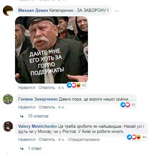Image resolution: width=157 pixels, height=154 pixels.
Task: Open Михаил Демах's profile picture
Action: coord(8,11)
